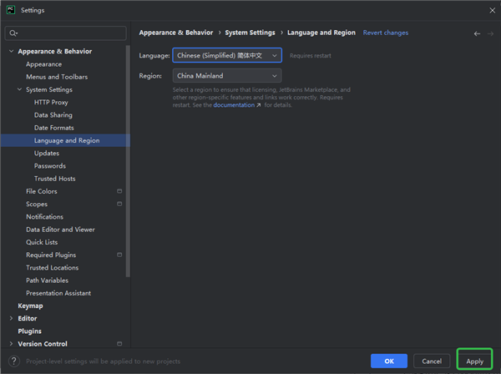Click the project-level icon beside File Colors
Image resolution: width=501 pixels, height=374 pixels.
click(119, 191)
